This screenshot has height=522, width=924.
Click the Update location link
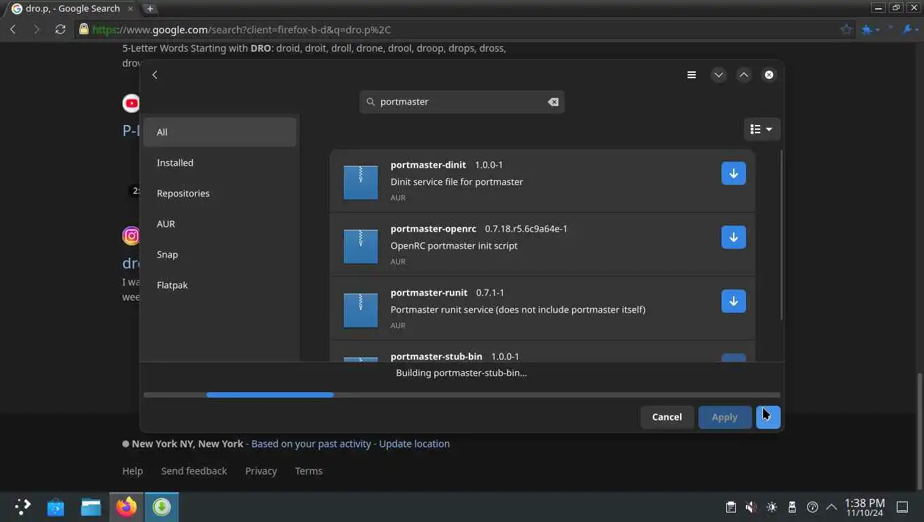[x=414, y=443]
